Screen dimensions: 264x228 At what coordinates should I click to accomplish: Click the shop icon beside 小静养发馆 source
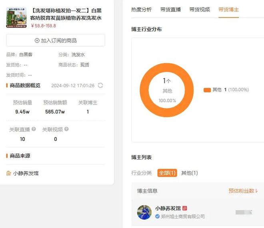(8, 173)
